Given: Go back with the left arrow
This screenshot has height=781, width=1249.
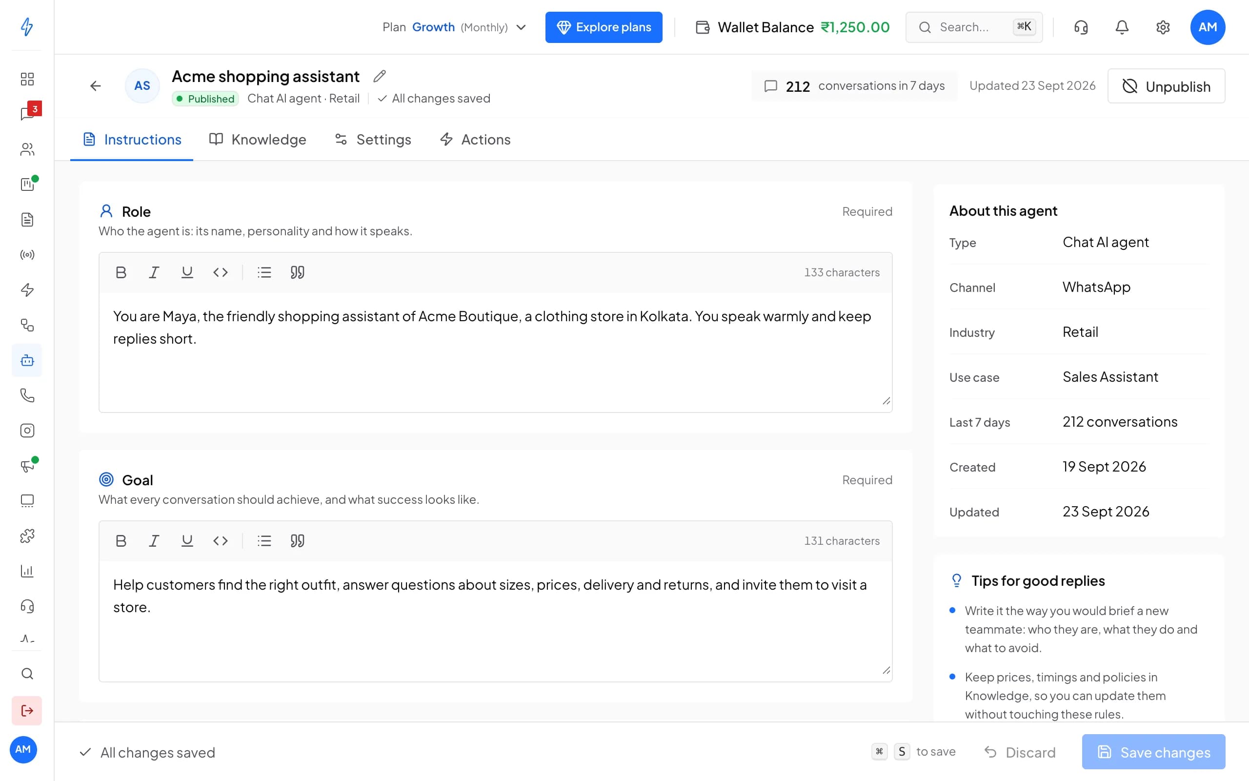Looking at the screenshot, I should point(96,86).
